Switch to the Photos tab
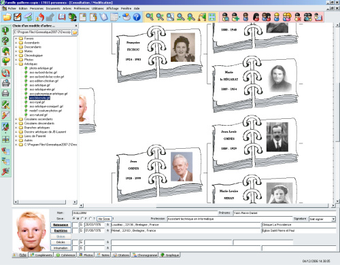Image resolution: width=340 pixels, height=265 pixels. pyautogui.click(x=86, y=255)
